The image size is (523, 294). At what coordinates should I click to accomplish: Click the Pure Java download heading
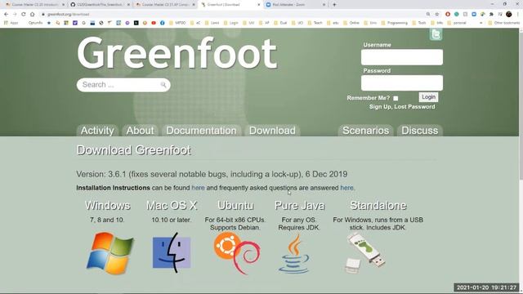click(x=299, y=205)
